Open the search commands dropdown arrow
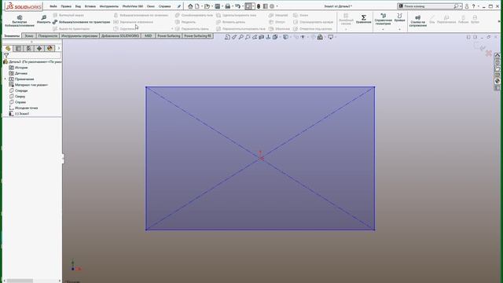This screenshot has height=283, width=503. pyautogui.click(x=461, y=6)
